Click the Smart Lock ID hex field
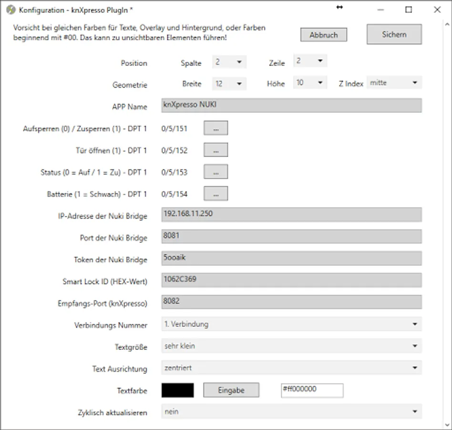Viewport: 452px width, 430px height. point(291,280)
